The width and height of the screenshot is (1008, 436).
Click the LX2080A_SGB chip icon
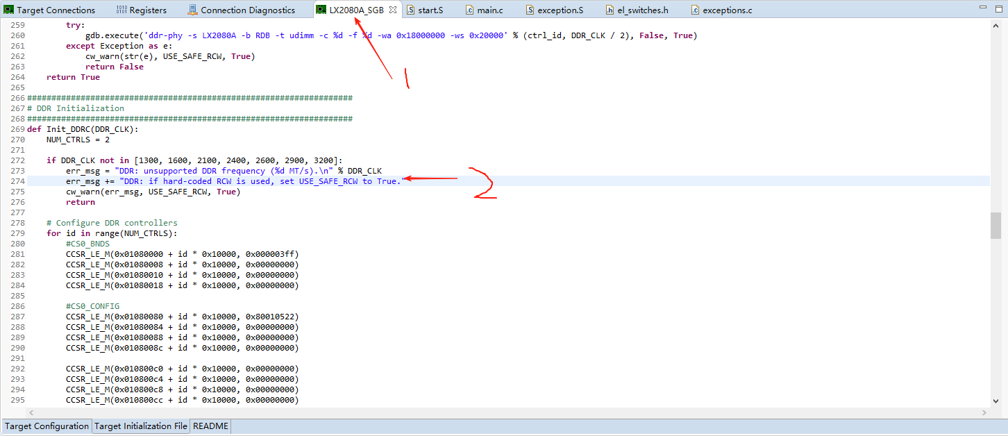coord(321,10)
